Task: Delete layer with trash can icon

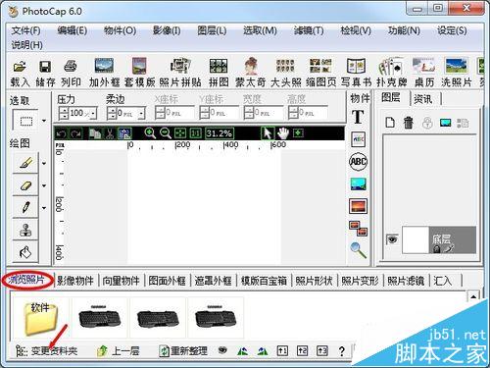Action: tap(408, 123)
